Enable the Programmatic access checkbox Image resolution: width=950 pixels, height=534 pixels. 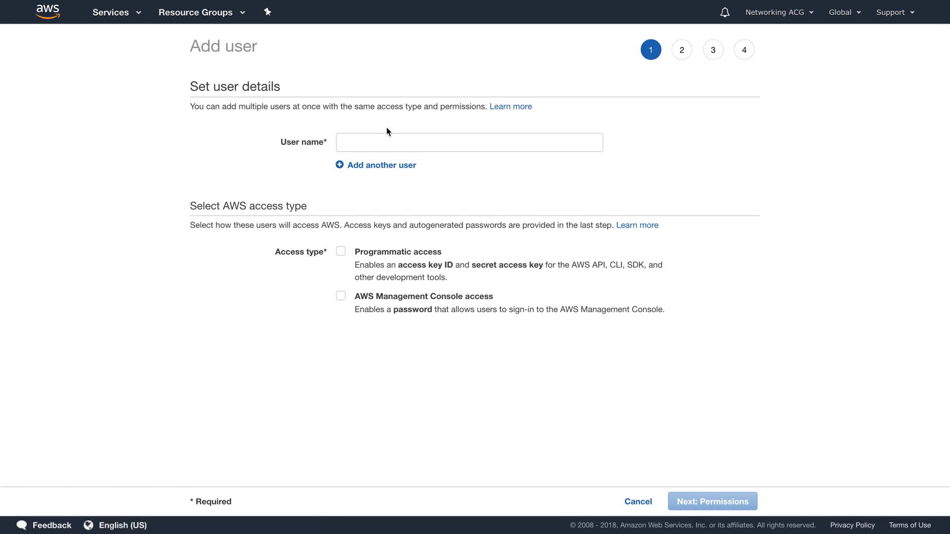click(341, 251)
